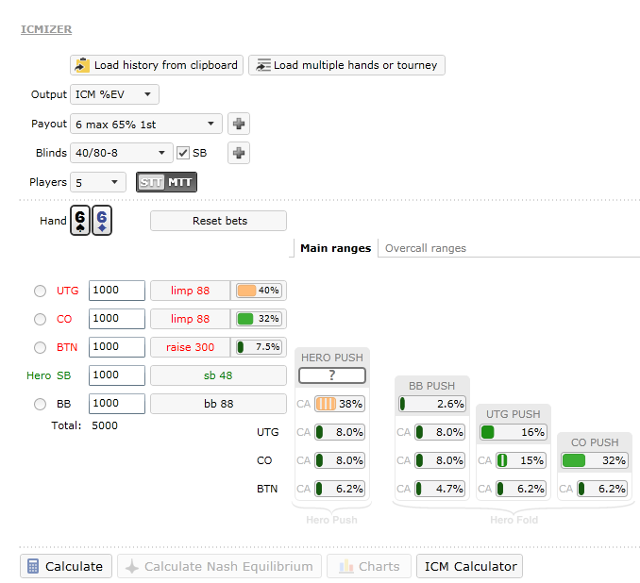The width and height of the screenshot is (640, 583).
Task: Adjust BB Push UTG call 8.0% range
Action: pyautogui.click(x=440, y=432)
